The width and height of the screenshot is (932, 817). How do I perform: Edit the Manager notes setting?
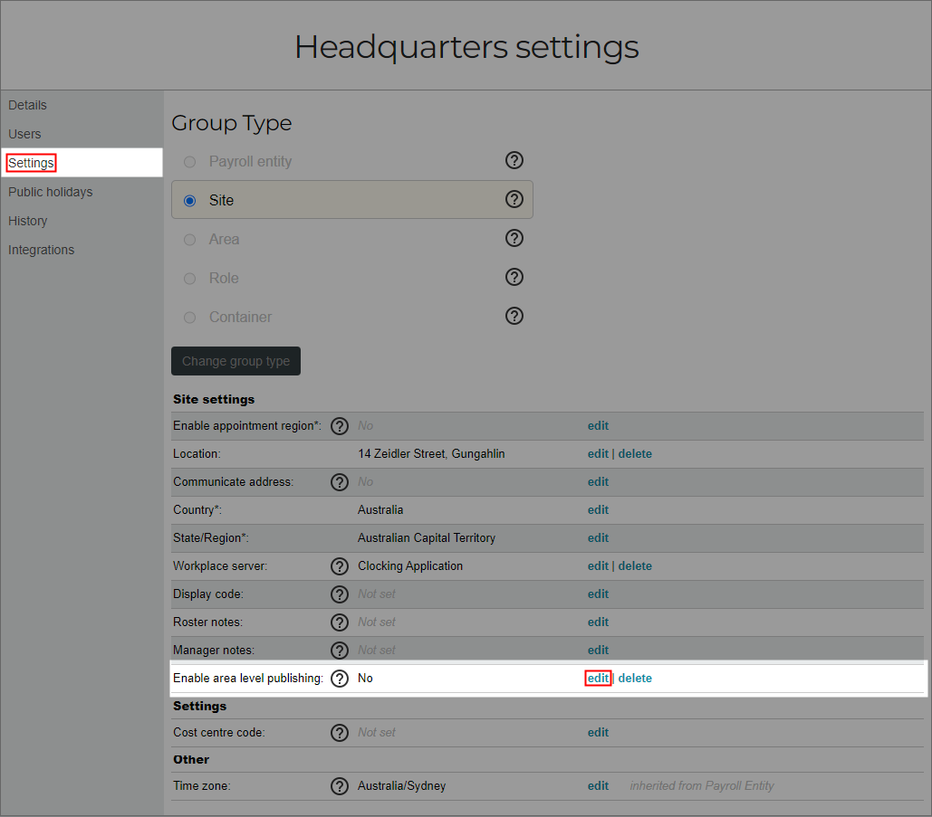coord(598,651)
